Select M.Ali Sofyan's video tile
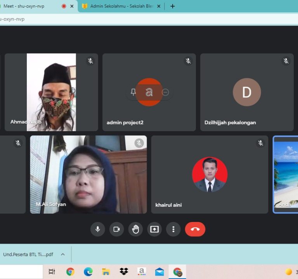 coord(88,175)
